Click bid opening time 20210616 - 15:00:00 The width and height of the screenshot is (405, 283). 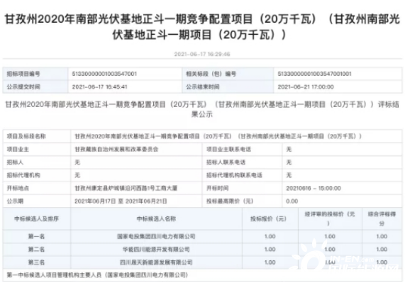(314, 188)
